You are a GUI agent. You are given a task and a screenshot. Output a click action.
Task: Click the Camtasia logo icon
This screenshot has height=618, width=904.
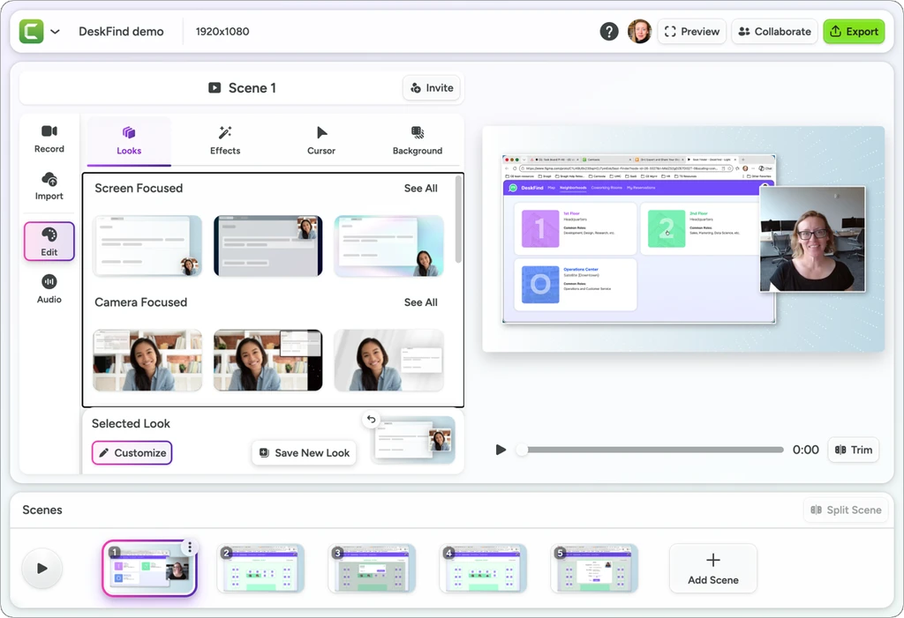coord(31,31)
